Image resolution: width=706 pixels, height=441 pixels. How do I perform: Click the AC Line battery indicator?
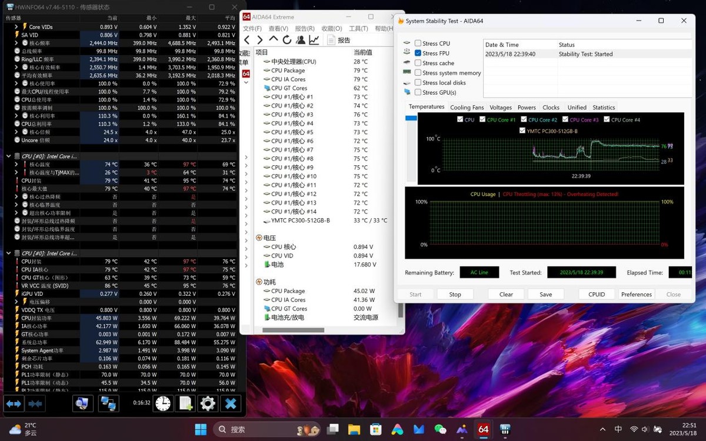479,272
